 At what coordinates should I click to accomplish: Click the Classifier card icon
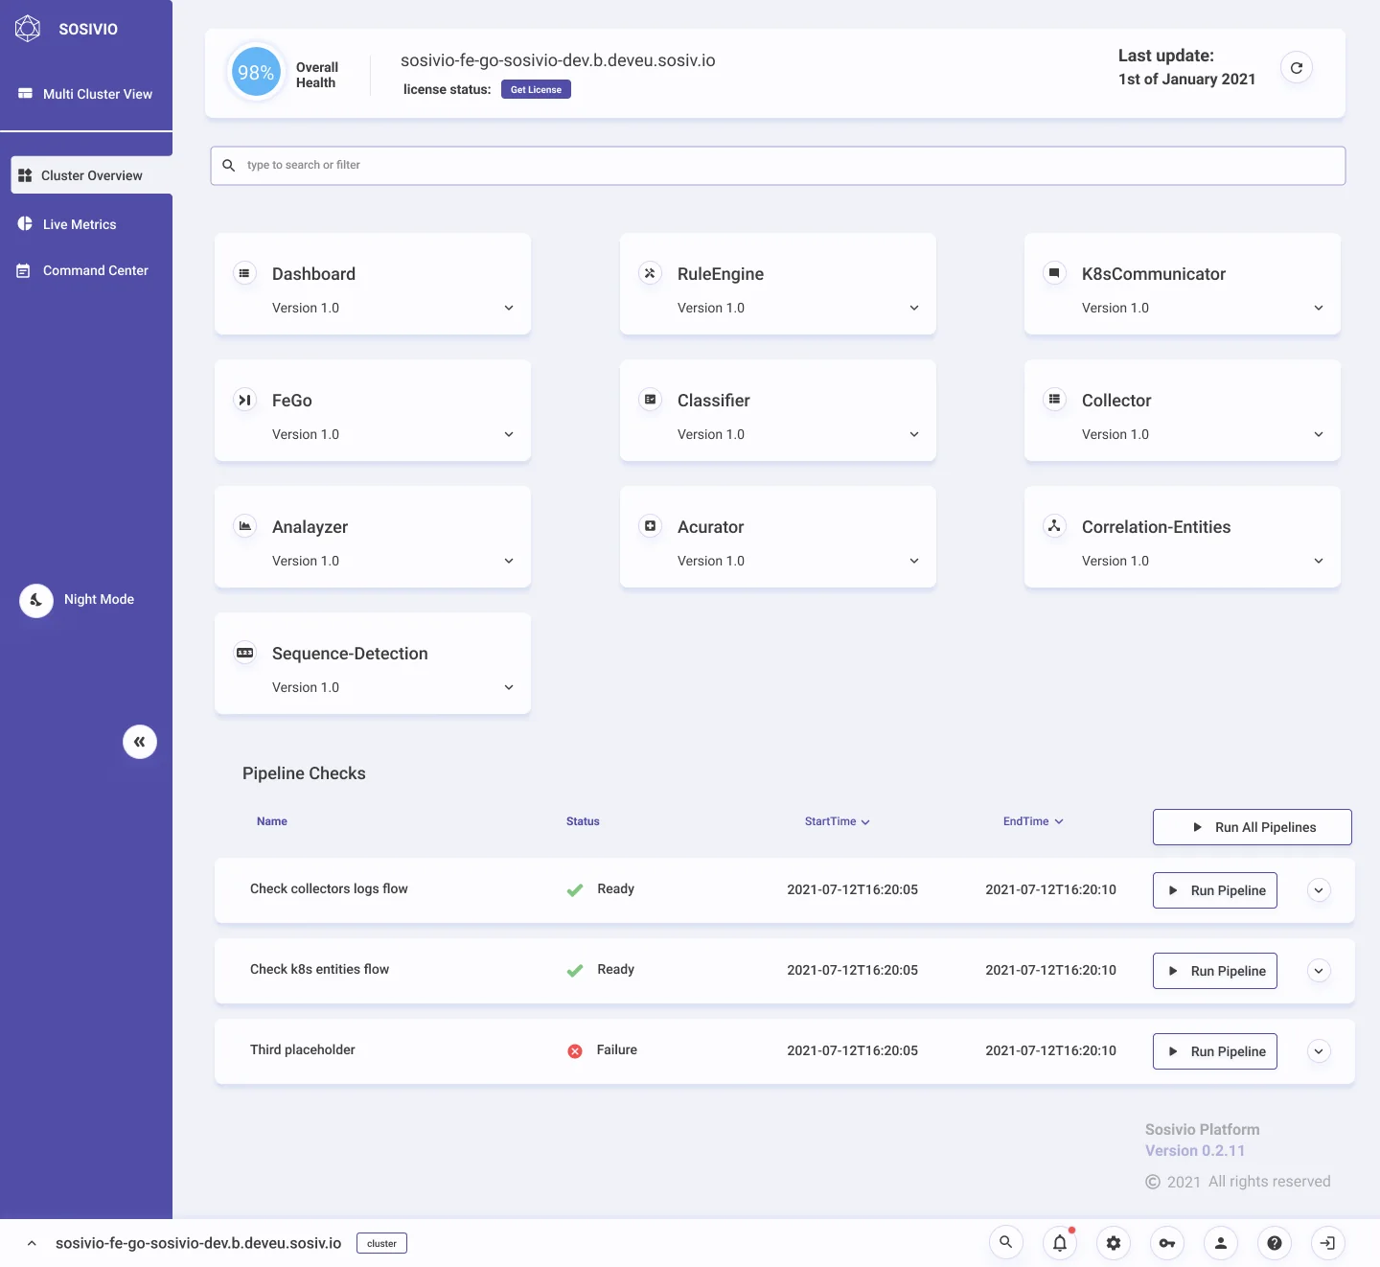[x=650, y=400]
